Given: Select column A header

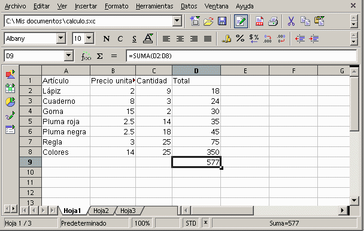Looking at the screenshot, I should click(66, 71).
